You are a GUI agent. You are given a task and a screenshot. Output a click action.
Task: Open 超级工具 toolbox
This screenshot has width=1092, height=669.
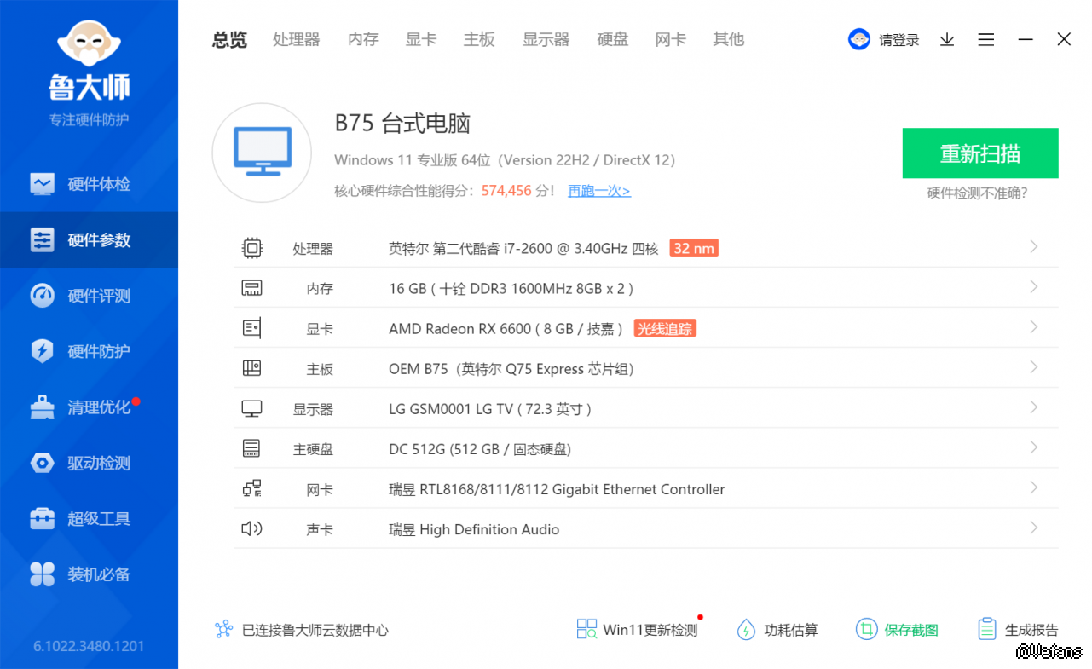point(42,518)
